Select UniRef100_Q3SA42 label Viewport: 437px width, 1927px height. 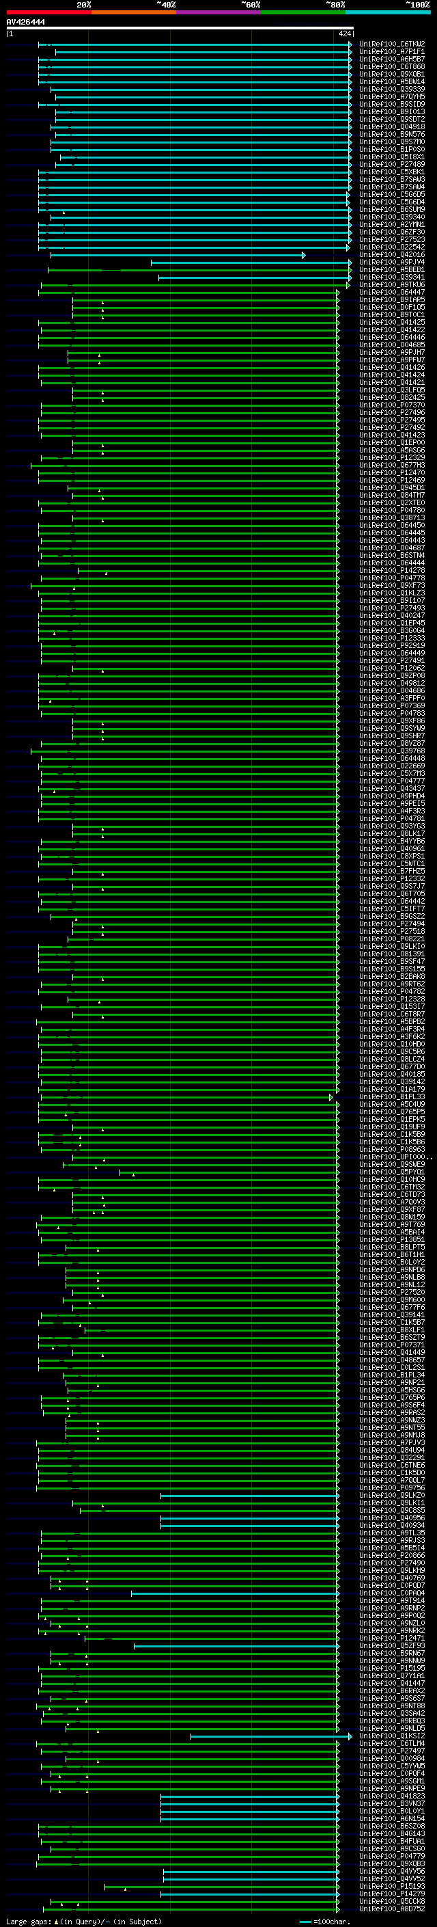(x=392, y=1712)
